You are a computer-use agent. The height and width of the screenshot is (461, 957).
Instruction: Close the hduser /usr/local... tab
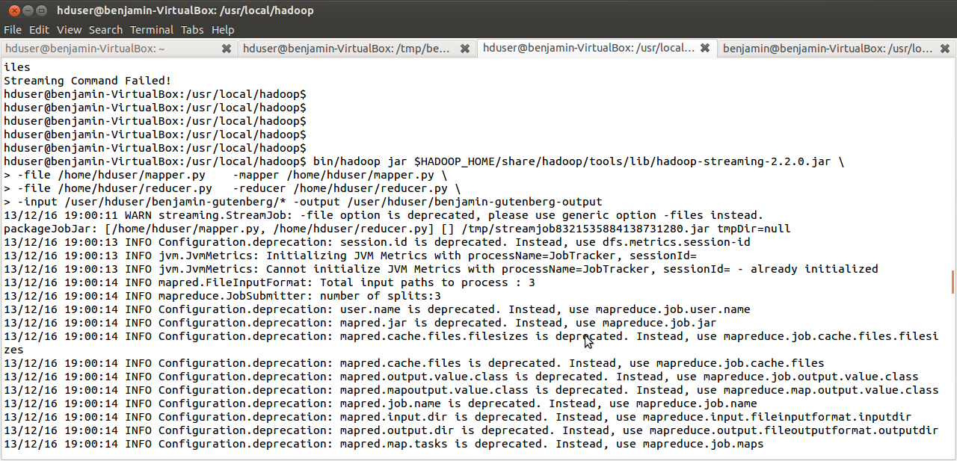pos(705,49)
